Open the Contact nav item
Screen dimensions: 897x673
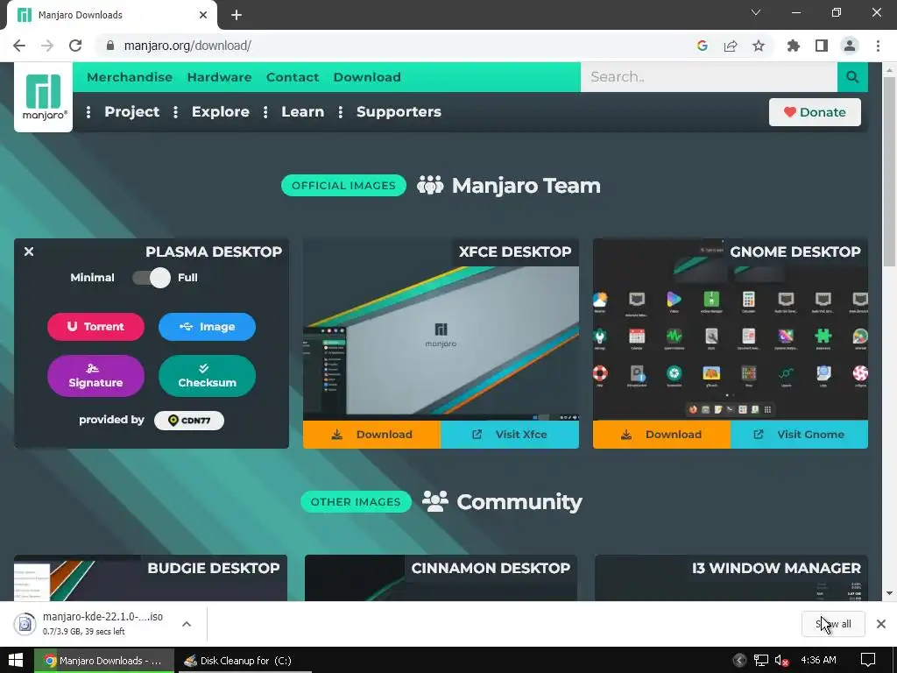point(293,77)
